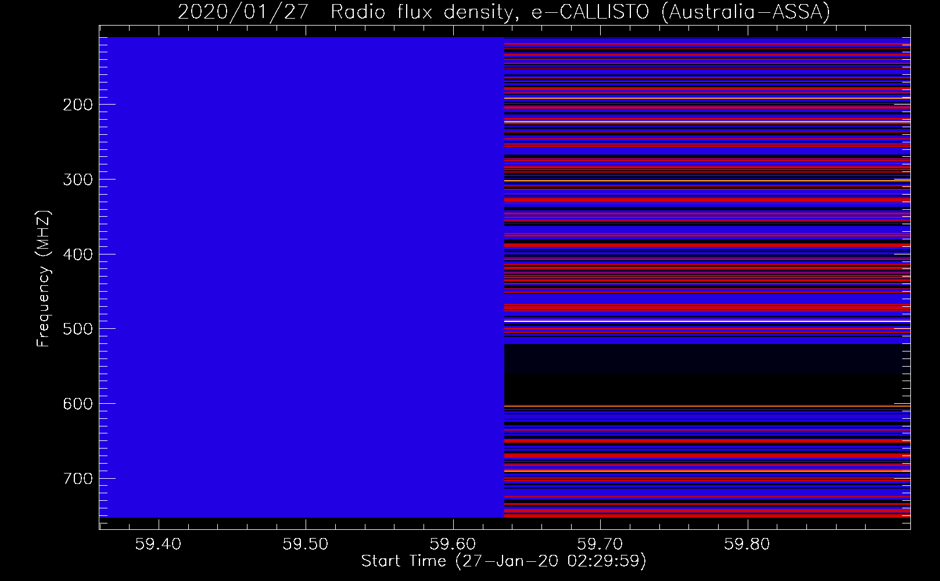
Task: Click the 59.50 time tick label
Action: tap(306, 544)
